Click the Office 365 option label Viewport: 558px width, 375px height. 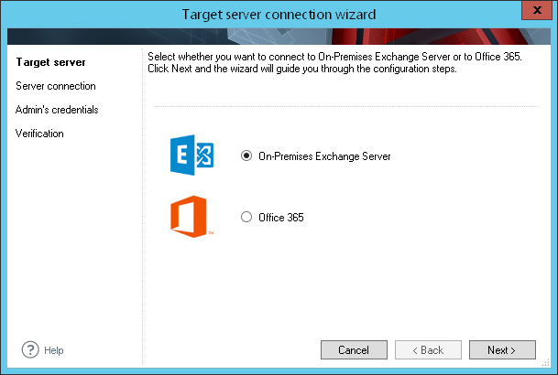click(x=281, y=218)
